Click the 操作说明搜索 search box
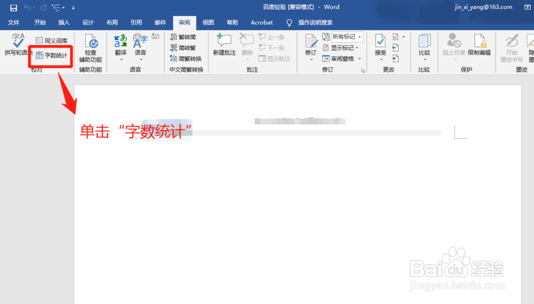This screenshot has width=534, height=304. [316, 22]
